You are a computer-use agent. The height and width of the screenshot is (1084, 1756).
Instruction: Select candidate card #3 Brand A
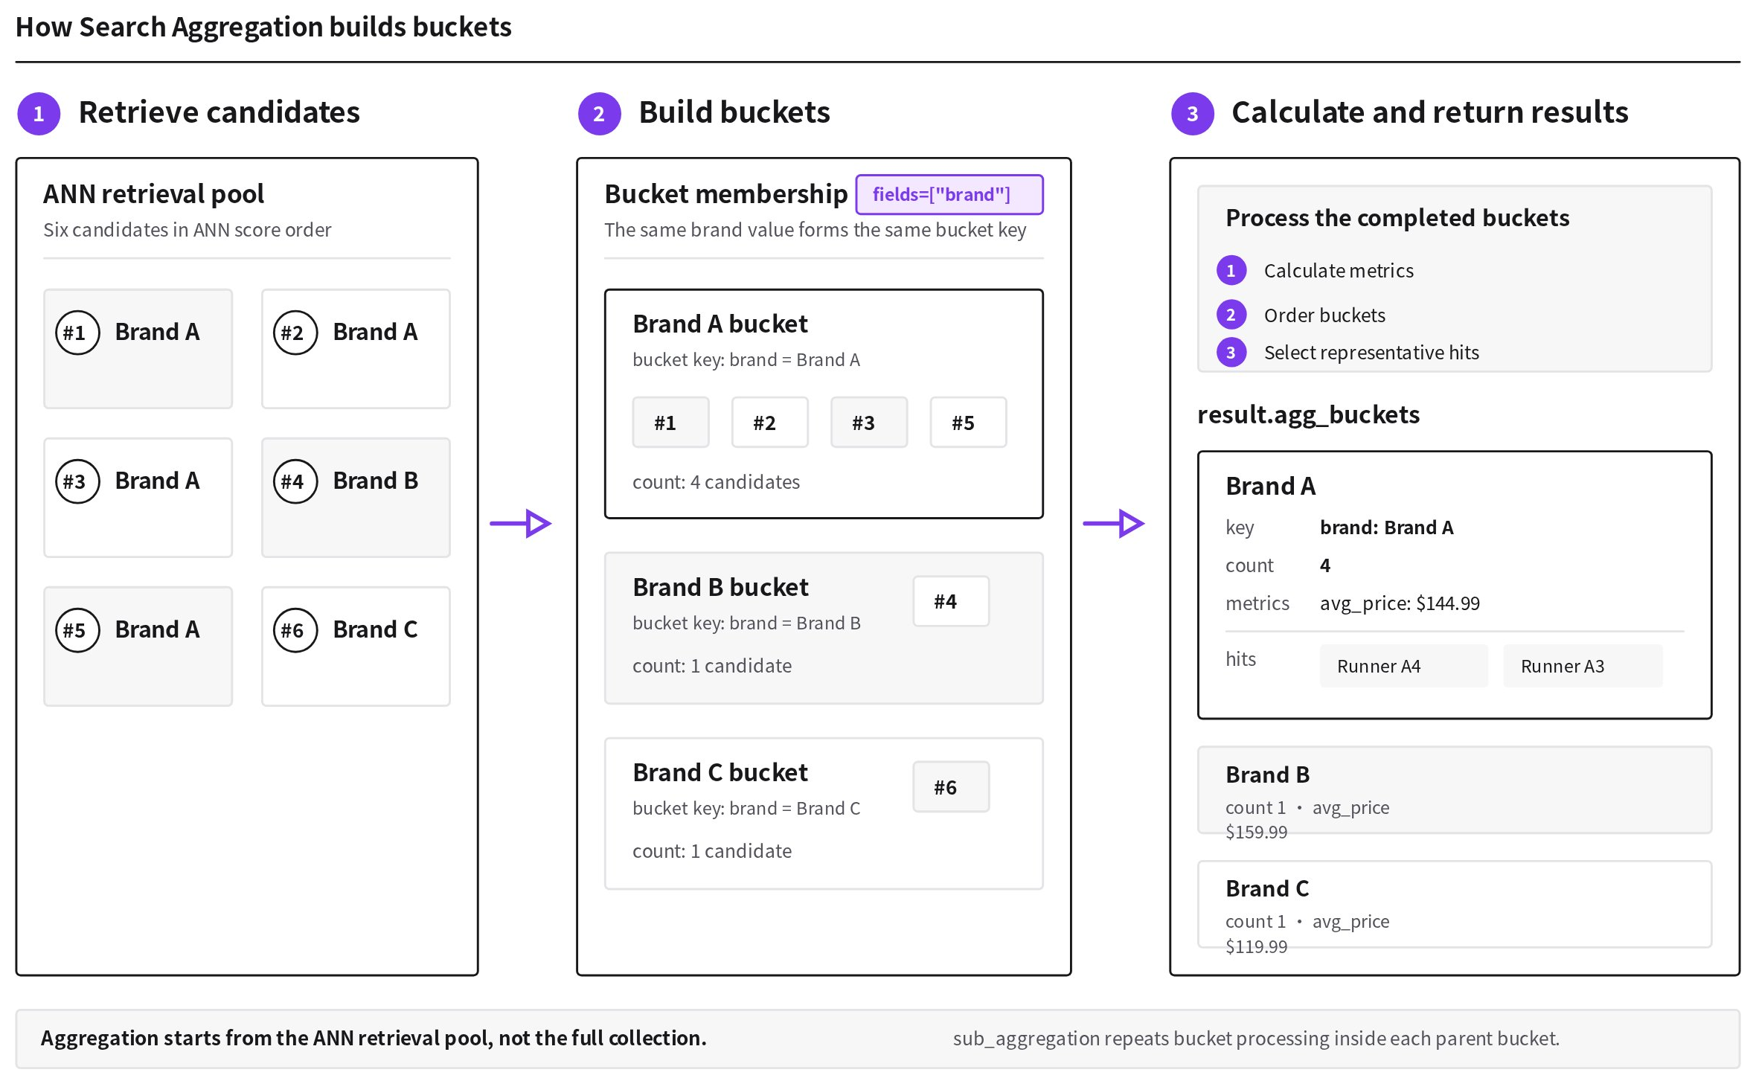pyautogui.click(x=138, y=498)
